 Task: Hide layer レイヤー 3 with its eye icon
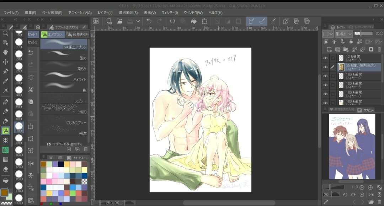click(x=325, y=94)
